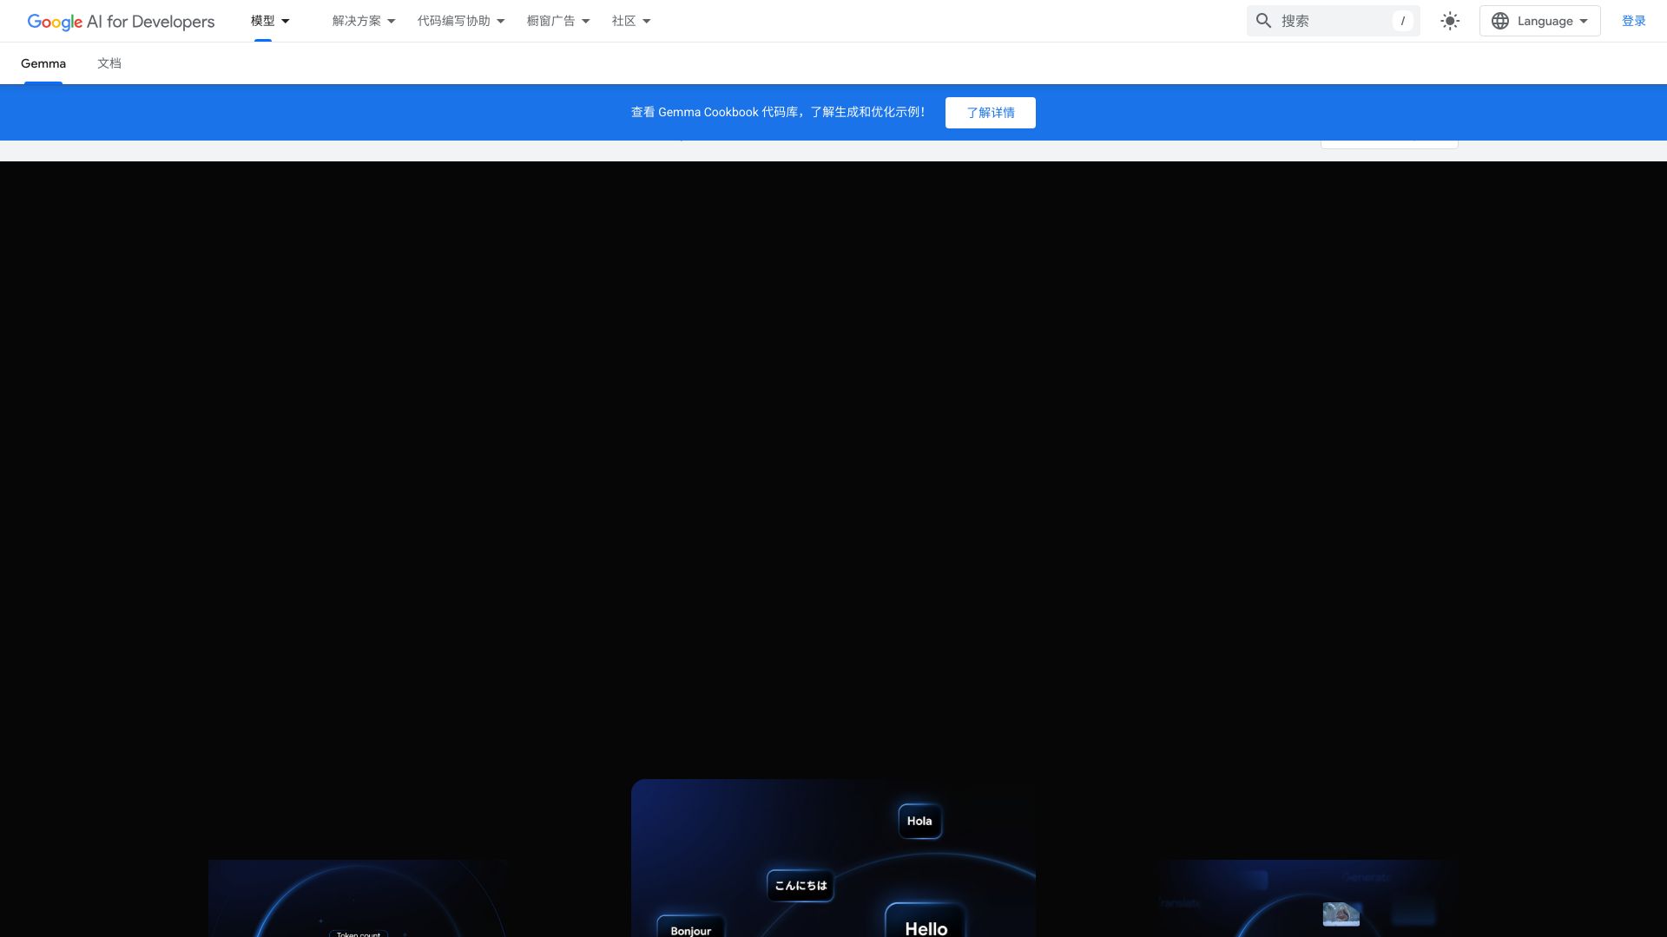
Task: Open the Google AI for Developers home logo
Action: tap(121, 21)
